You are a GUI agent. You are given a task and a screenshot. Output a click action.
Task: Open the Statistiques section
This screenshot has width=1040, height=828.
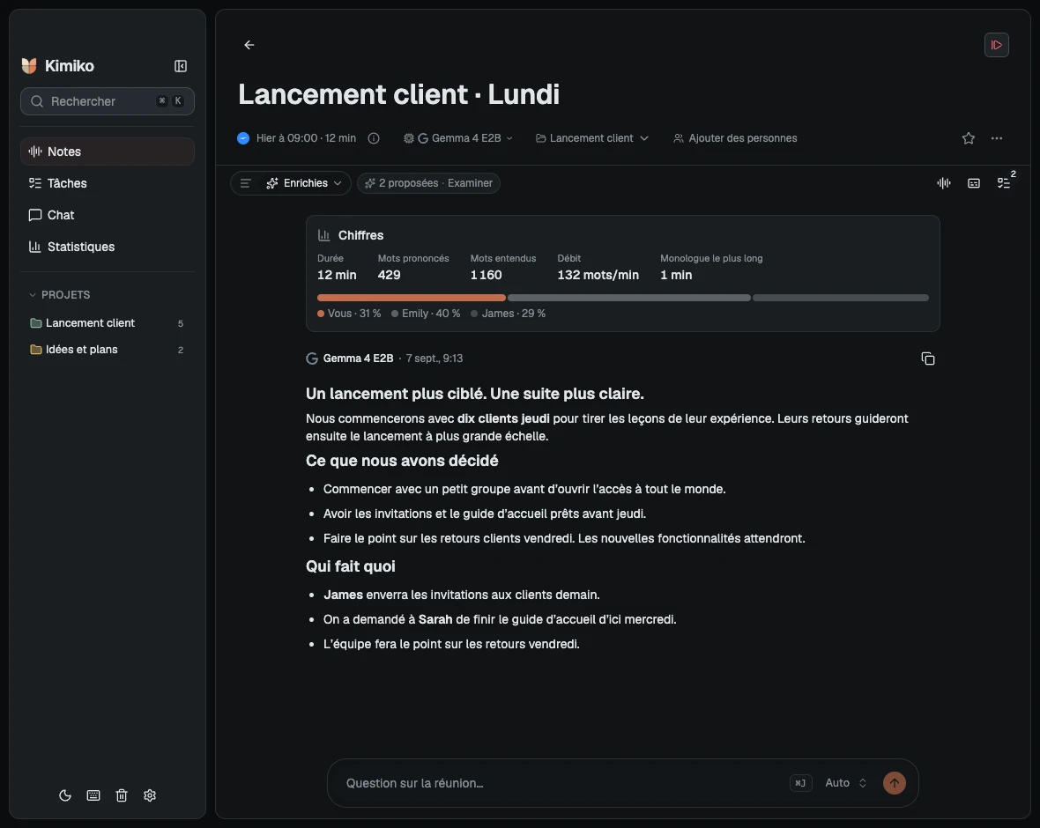click(108, 247)
